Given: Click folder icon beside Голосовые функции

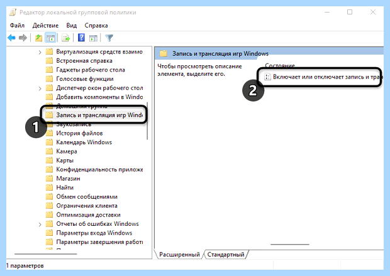Looking at the screenshot, I should tap(50, 78).
